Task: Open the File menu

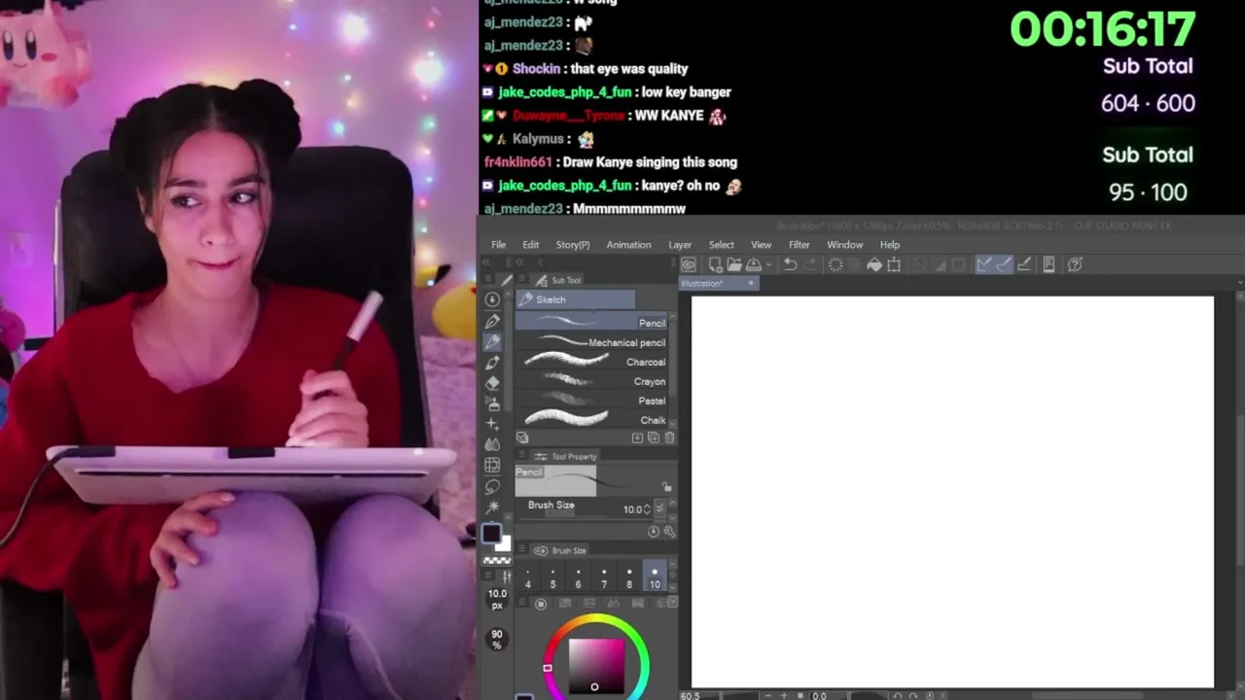Action: 498,245
